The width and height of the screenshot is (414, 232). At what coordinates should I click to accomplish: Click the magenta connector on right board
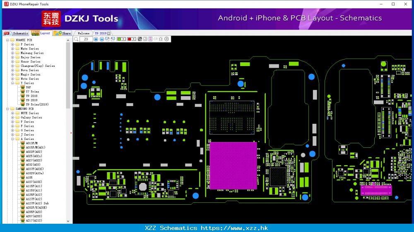[376, 190]
